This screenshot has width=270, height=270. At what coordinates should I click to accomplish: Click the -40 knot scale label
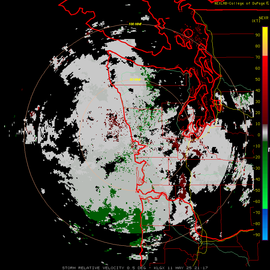point(256,179)
